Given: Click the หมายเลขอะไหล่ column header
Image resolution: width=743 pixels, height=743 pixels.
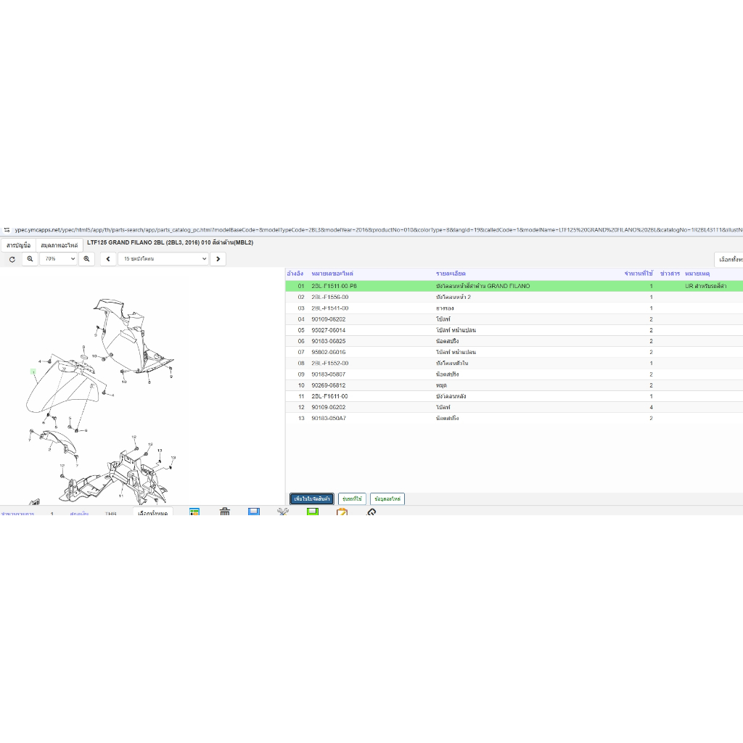Looking at the screenshot, I should click(x=332, y=274).
